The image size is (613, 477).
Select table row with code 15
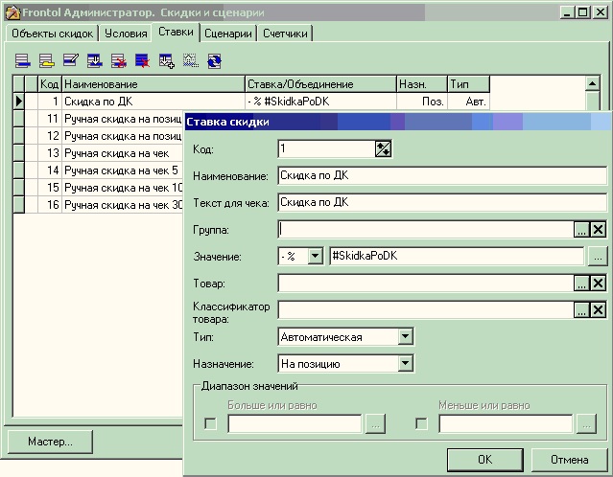click(98, 188)
